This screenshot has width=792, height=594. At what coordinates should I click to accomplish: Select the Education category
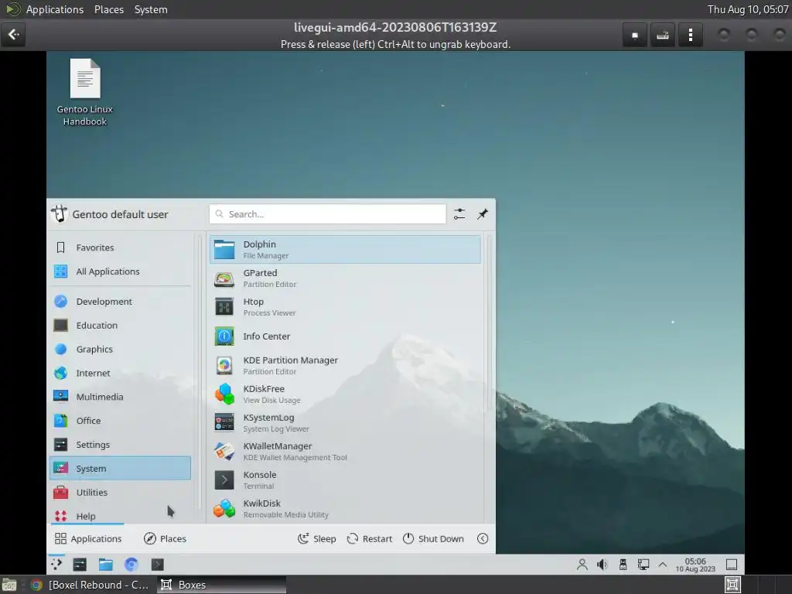[x=120, y=326]
